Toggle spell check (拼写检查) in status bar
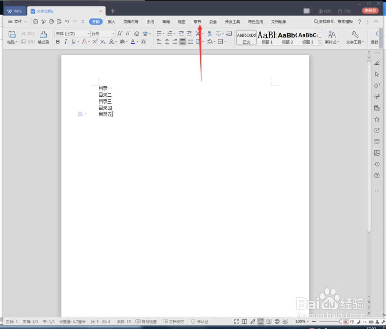 pyautogui.click(x=146, y=321)
